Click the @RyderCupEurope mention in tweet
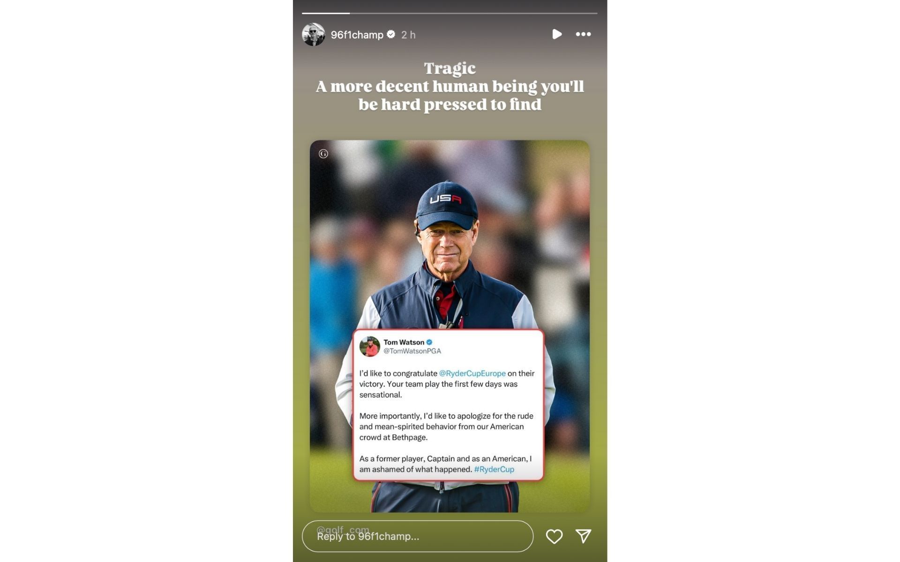The width and height of the screenshot is (900, 562). pos(472,373)
